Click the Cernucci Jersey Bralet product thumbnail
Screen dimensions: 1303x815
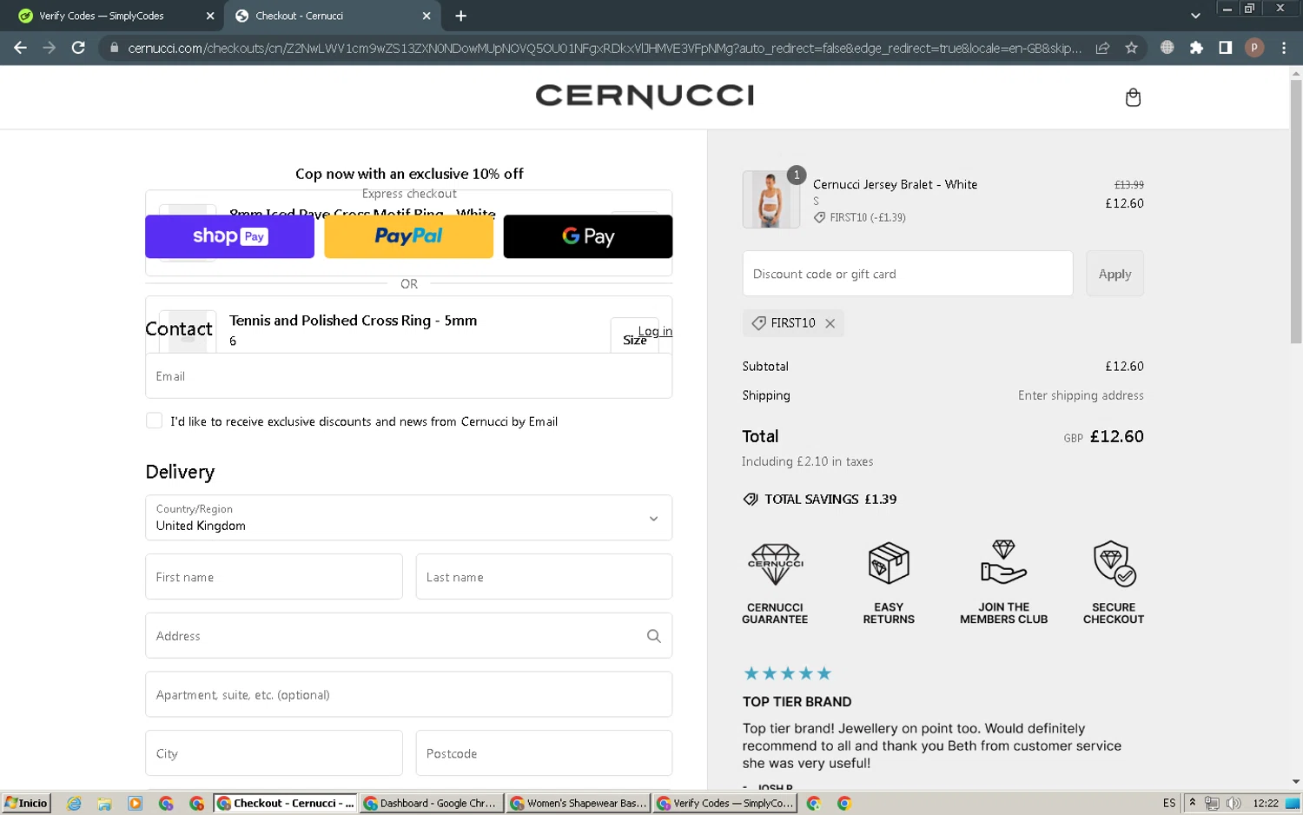click(x=771, y=200)
